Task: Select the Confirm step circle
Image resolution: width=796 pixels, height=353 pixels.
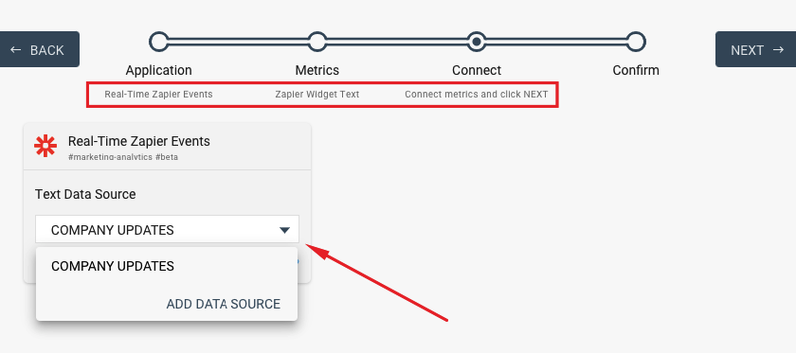Action: [636, 42]
